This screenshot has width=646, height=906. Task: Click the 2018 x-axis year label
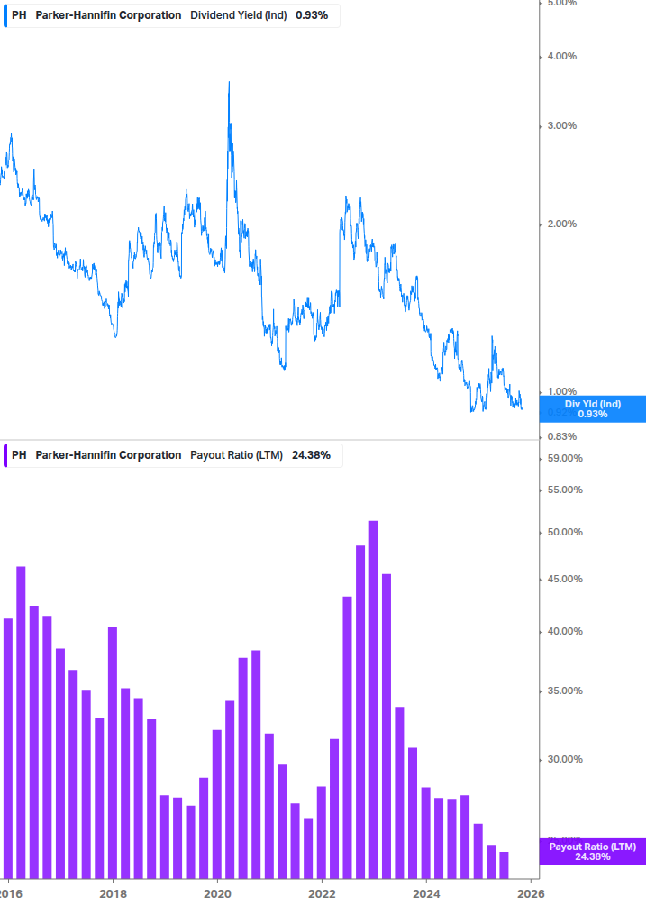pos(114,894)
